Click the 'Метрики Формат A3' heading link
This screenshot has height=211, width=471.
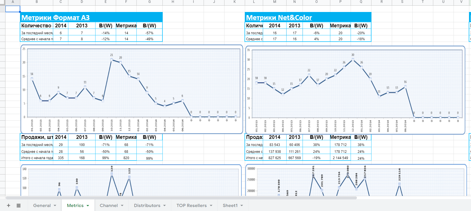click(55, 18)
